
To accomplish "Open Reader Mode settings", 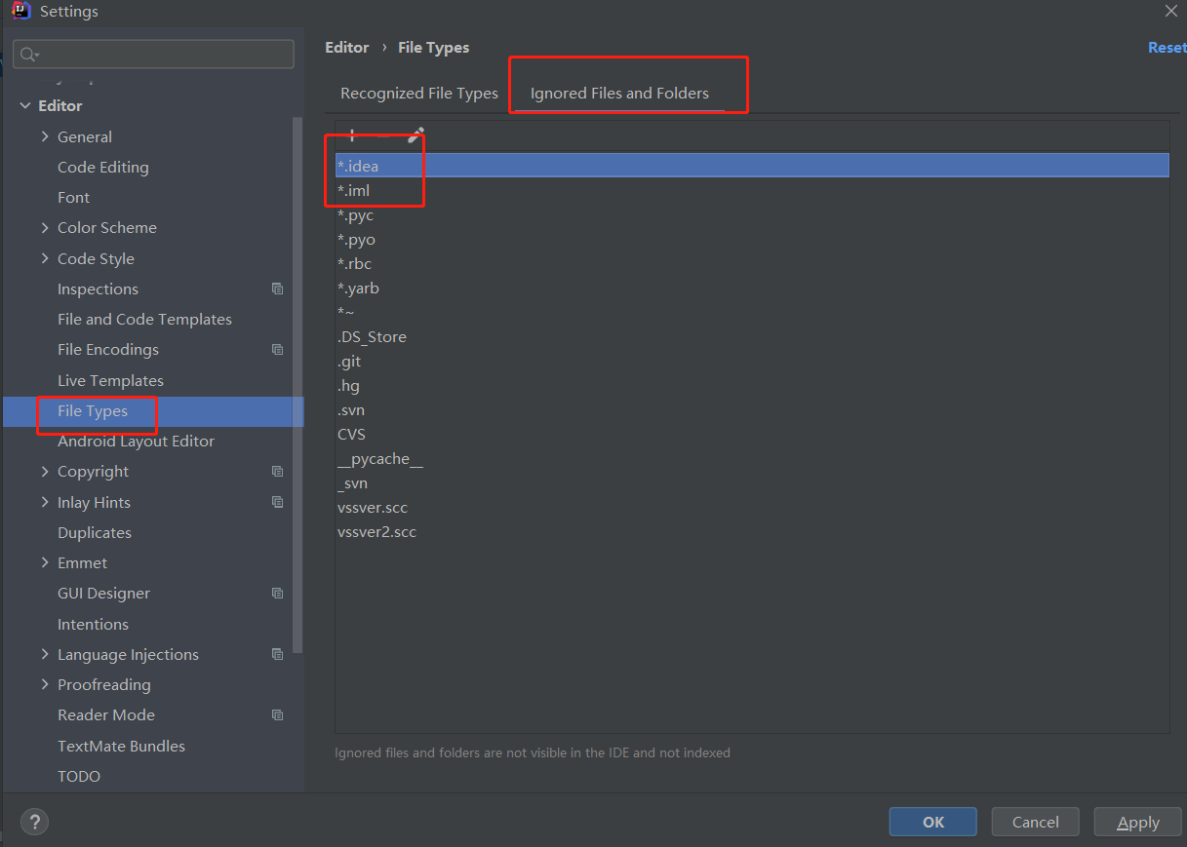I will click(106, 714).
